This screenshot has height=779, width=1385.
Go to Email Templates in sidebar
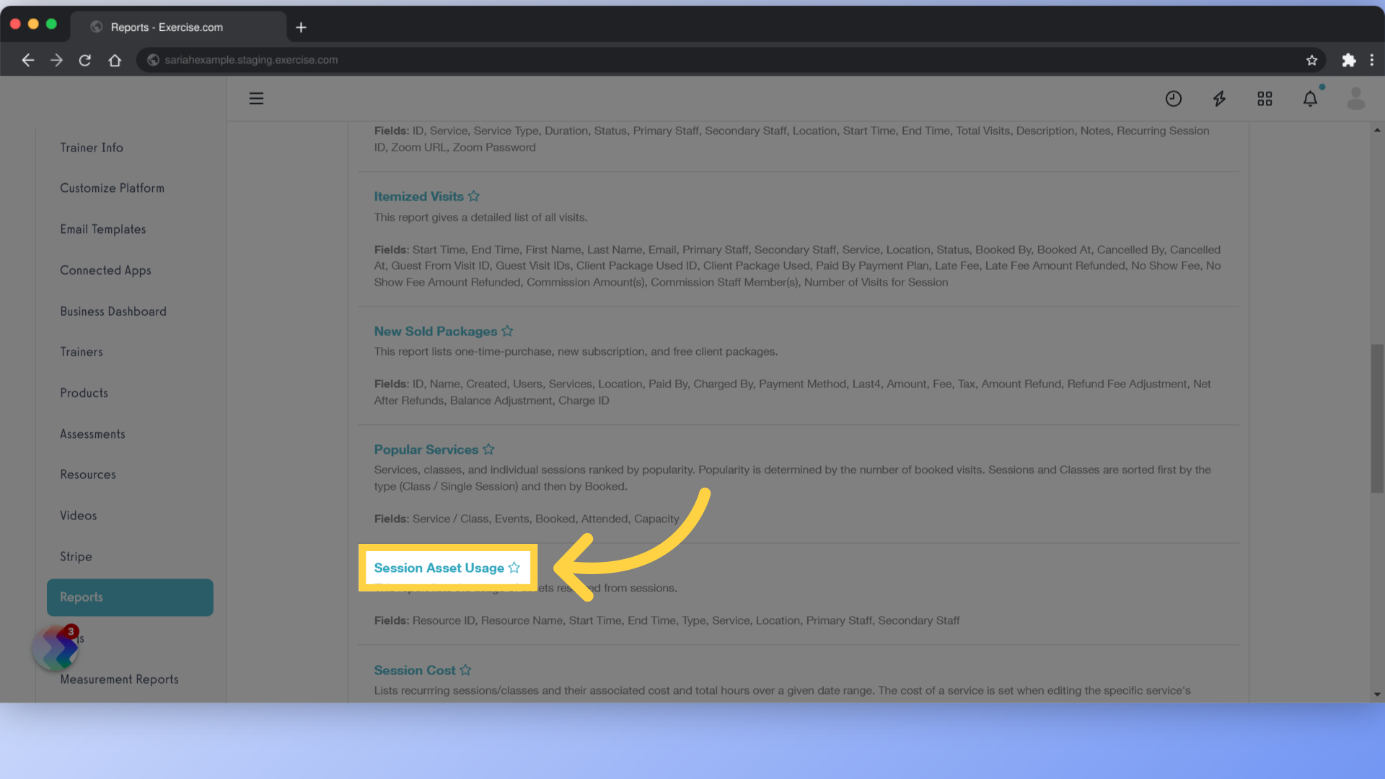(103, 229)
